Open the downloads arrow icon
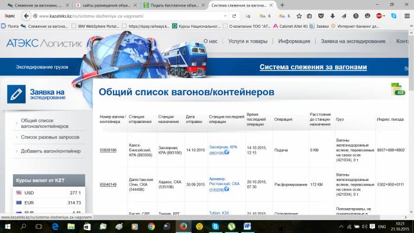414x233 pixels. (332, 16)
